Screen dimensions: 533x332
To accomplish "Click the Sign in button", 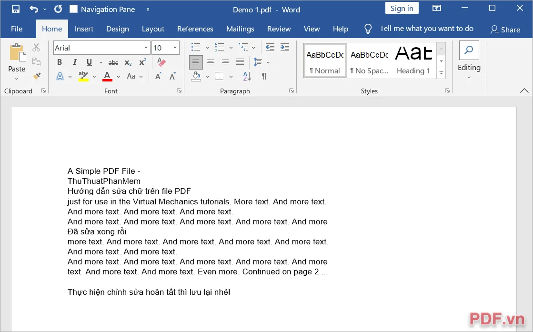I will tap(402, 8).
